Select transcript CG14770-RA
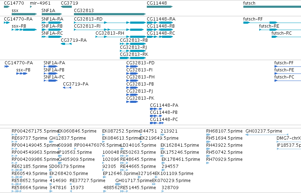Screen dimensions: 301x193 (x=7, y=23)
